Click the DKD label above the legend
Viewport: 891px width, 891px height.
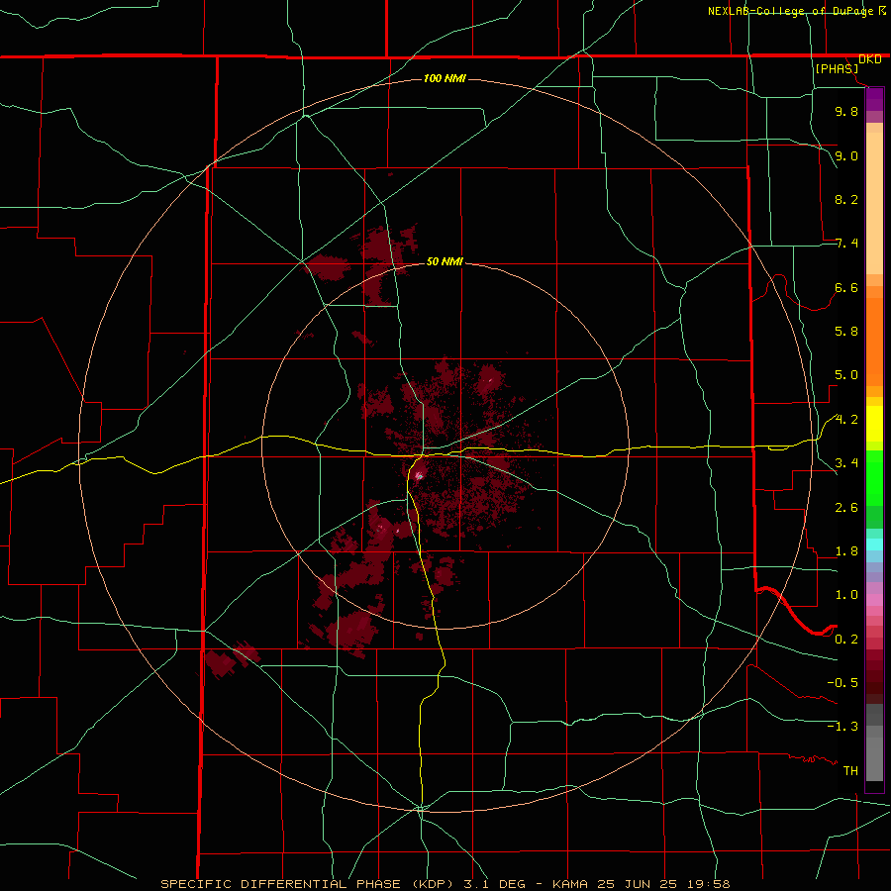869,58
